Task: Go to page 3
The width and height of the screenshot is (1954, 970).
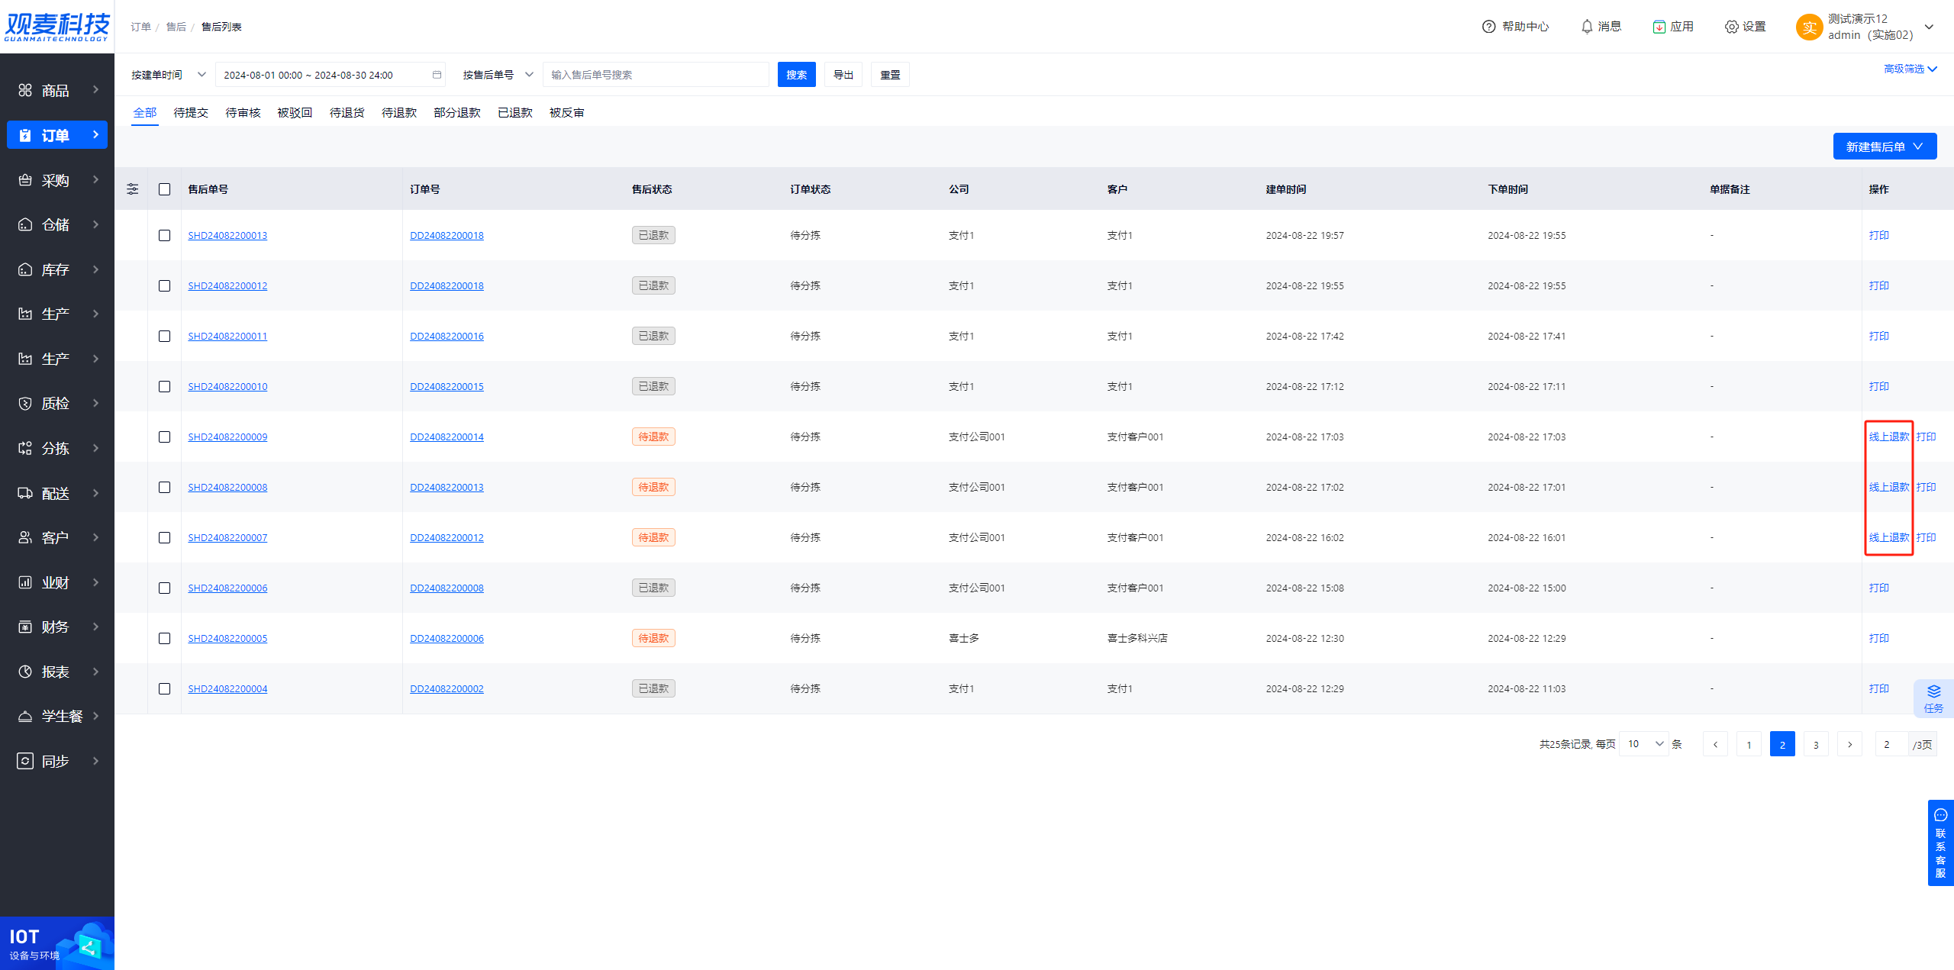Action: point(1816,744)
